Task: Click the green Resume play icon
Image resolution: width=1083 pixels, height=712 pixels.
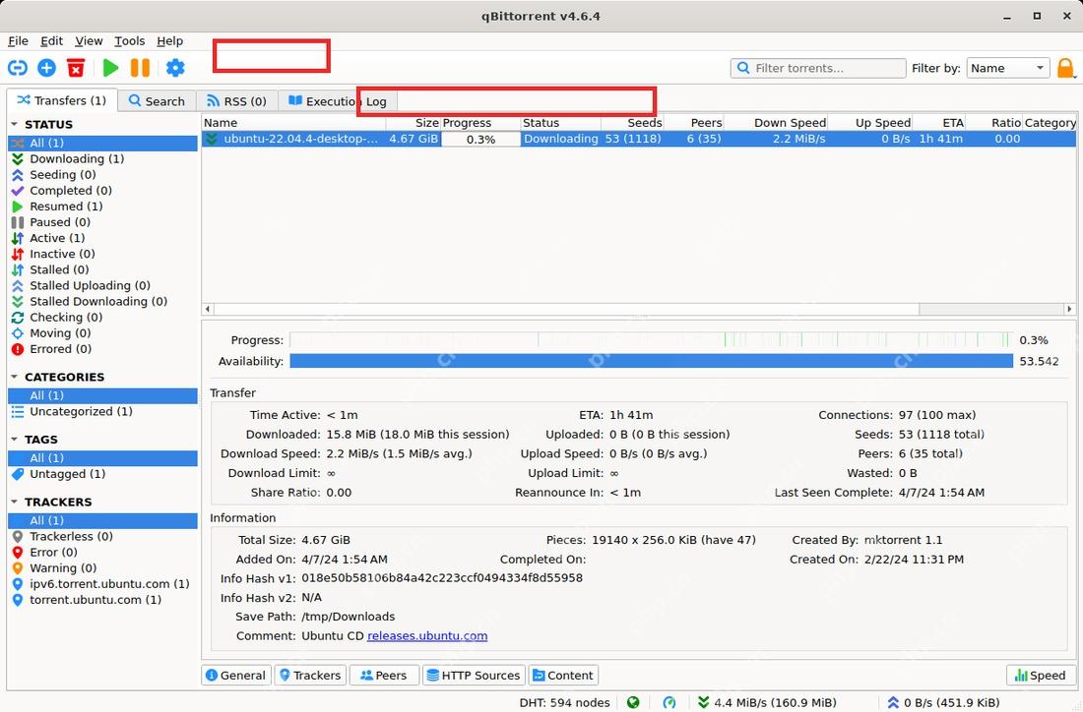Action: [x=110, y=68]
